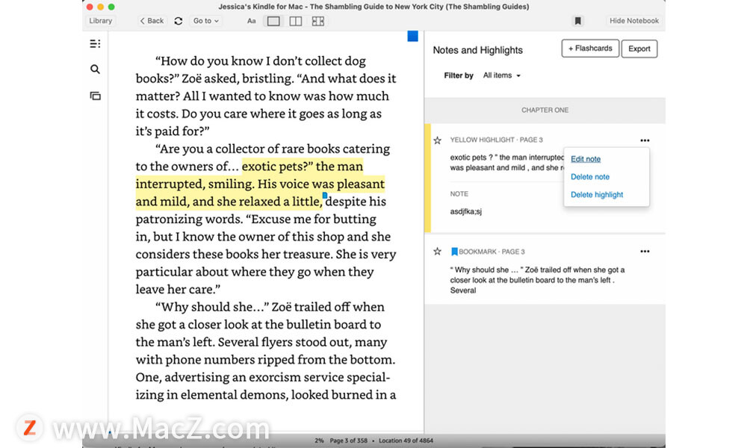Open the Go to dropdown
747x448 pixels.
(x=206, y=21)
